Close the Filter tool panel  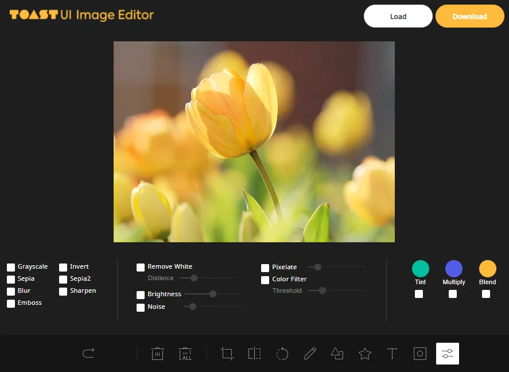point(448,354)
